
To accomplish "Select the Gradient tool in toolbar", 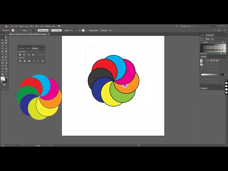I will click(6, 63).
